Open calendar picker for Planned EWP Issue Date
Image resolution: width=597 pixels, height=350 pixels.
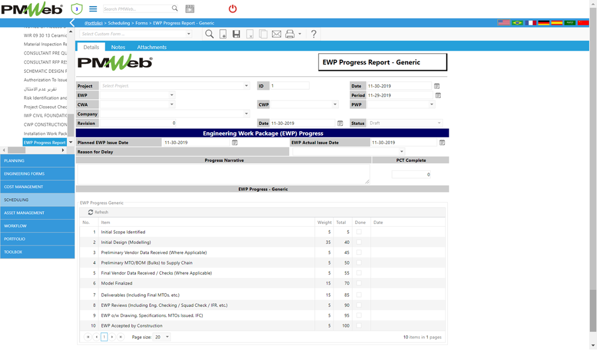pyautogui.click(x=235, y=142)
